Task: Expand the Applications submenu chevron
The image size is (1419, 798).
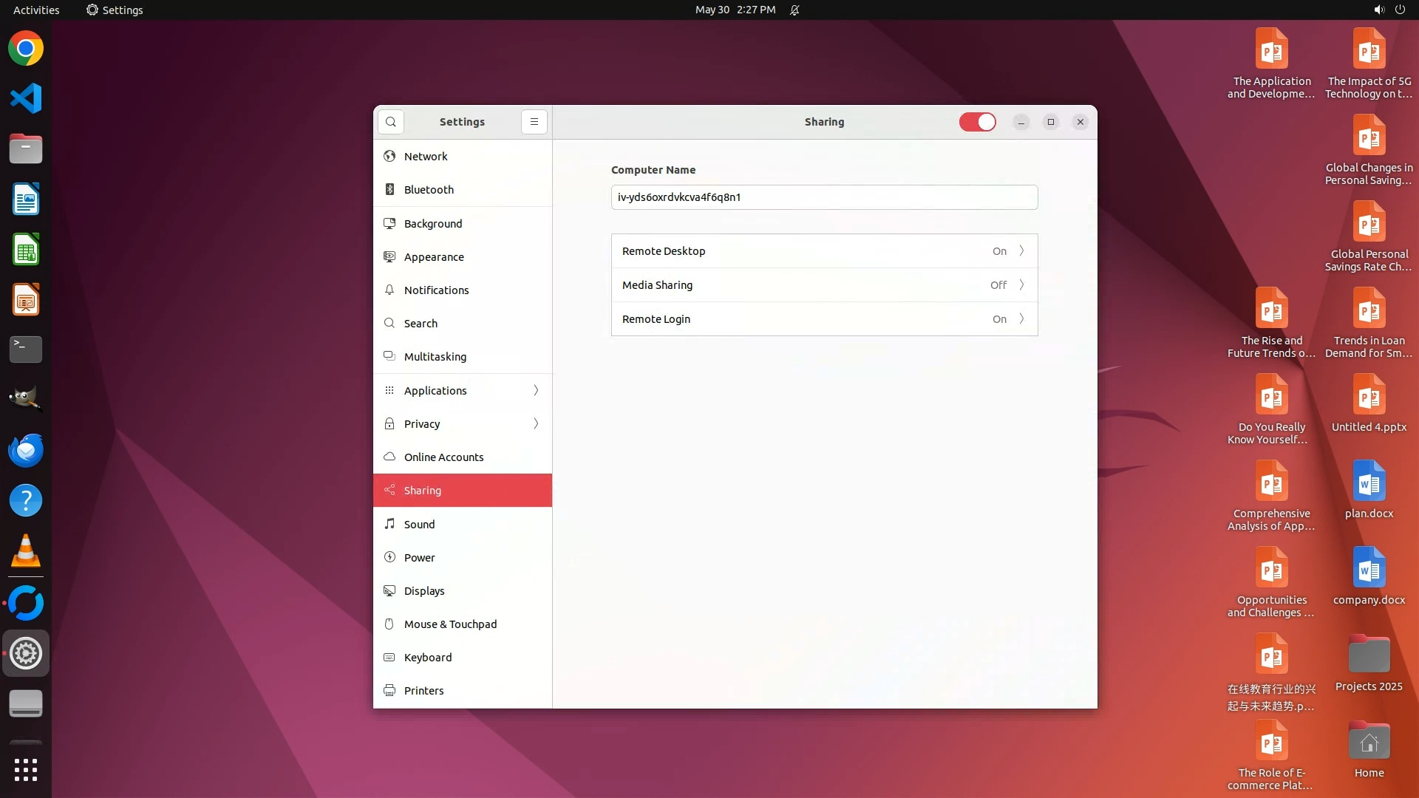Action: click(x=536, y=390)
